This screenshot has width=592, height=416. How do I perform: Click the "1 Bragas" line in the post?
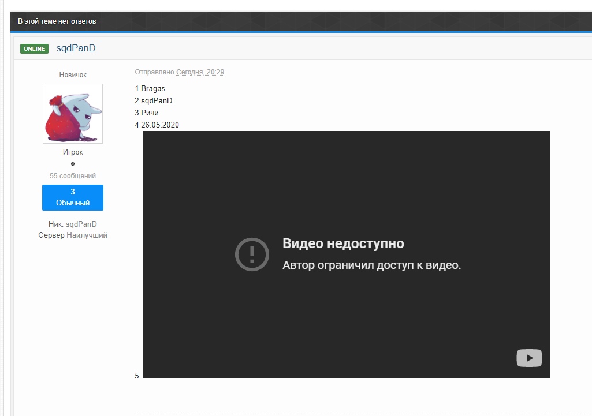tap(150, 89)
